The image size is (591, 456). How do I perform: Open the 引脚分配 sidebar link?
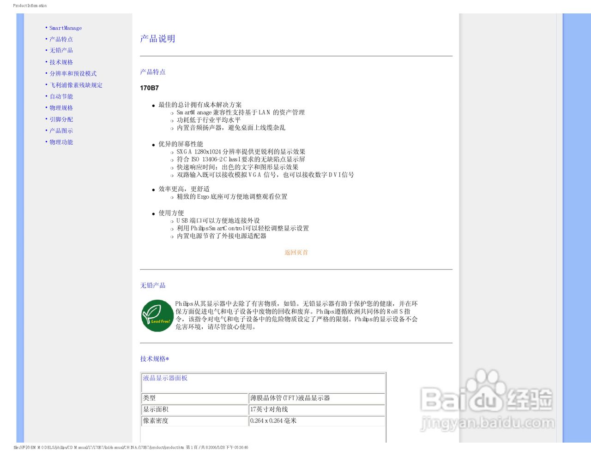pos(61,119)
